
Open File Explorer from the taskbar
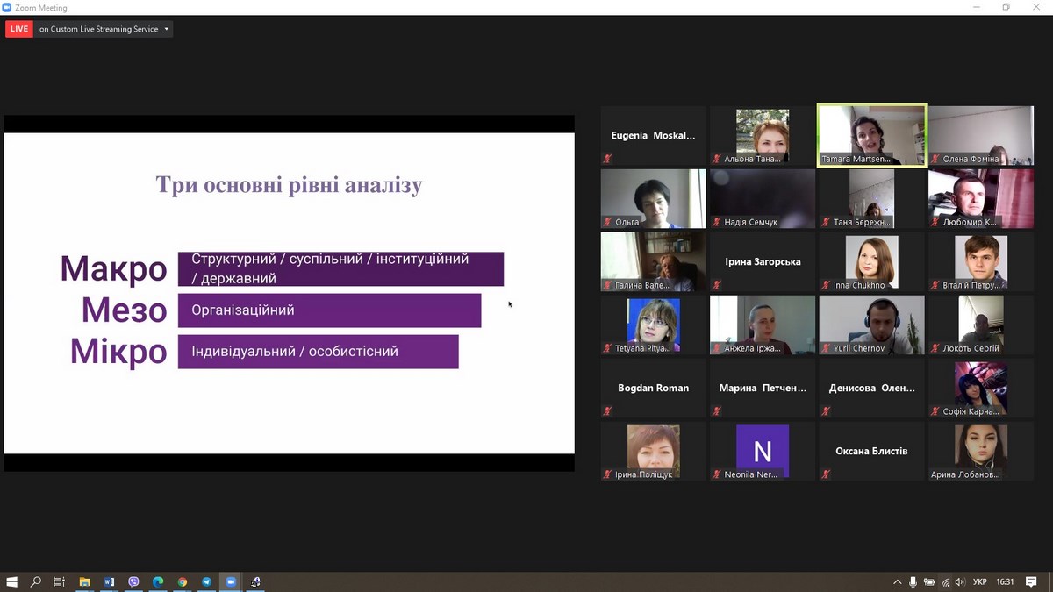click(x=85, y=581)
